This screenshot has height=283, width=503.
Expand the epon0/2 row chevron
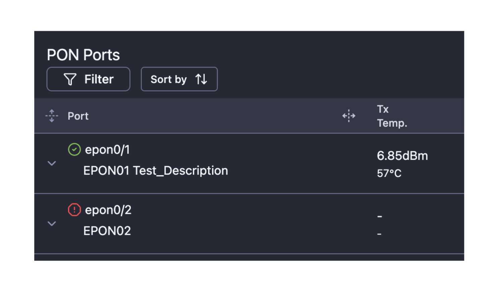(52, 224)
